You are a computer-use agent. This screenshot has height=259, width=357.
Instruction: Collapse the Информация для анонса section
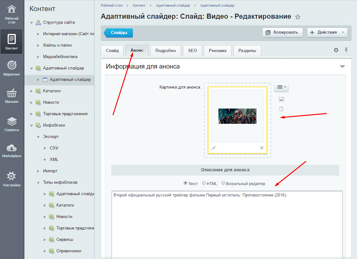point(342,67)
